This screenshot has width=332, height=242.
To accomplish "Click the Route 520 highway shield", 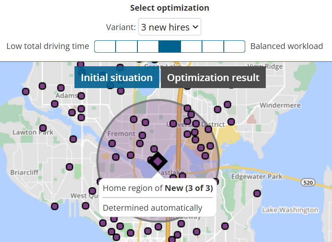I will point(308,182).
